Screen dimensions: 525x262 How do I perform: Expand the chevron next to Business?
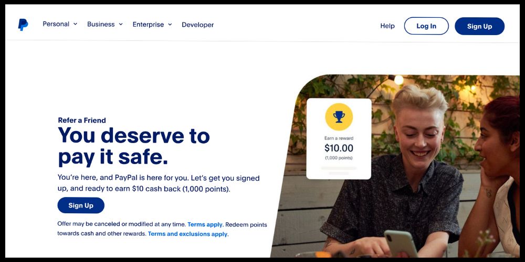point(121,24)
